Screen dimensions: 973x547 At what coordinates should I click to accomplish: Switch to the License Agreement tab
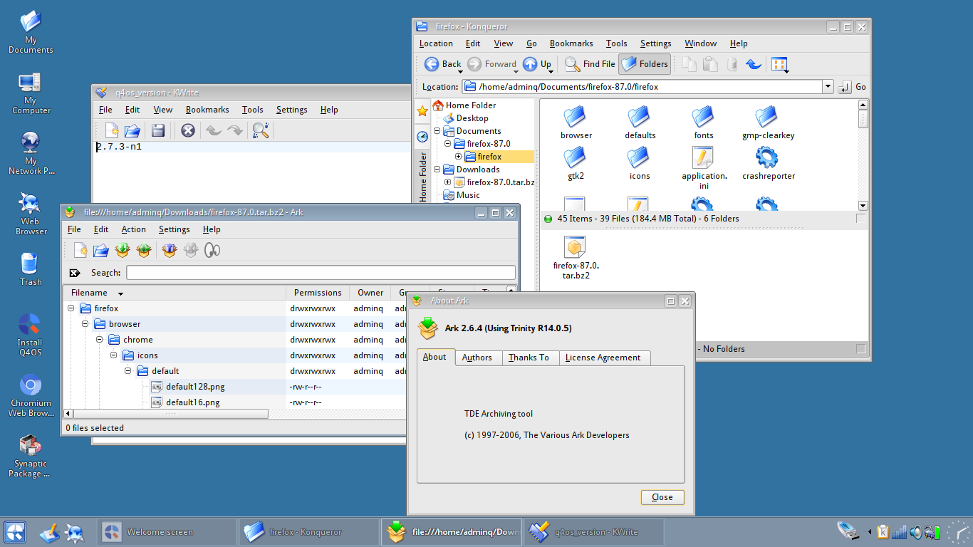[603, 358]
